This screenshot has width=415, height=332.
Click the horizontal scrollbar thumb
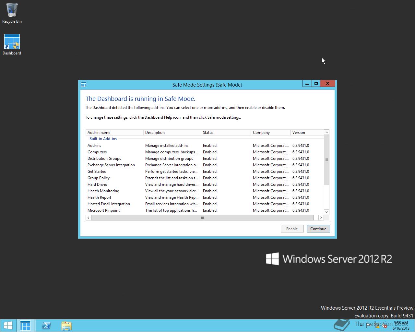[x=202, y=218]
